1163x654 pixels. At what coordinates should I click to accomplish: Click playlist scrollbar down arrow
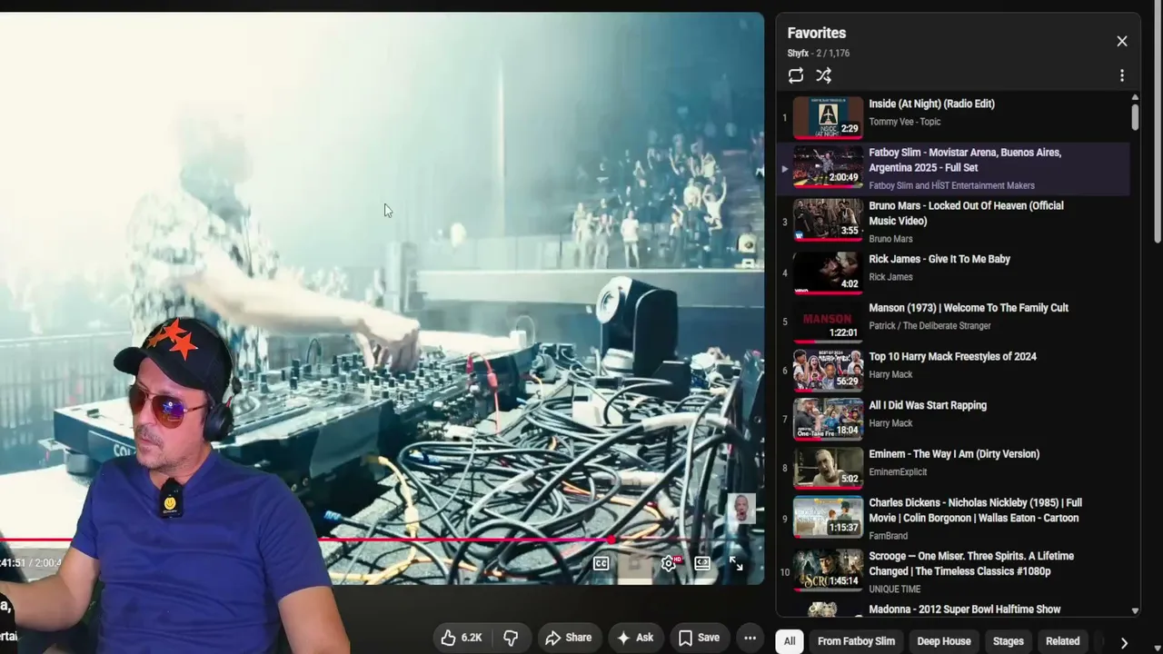[x=1135, y=611]
